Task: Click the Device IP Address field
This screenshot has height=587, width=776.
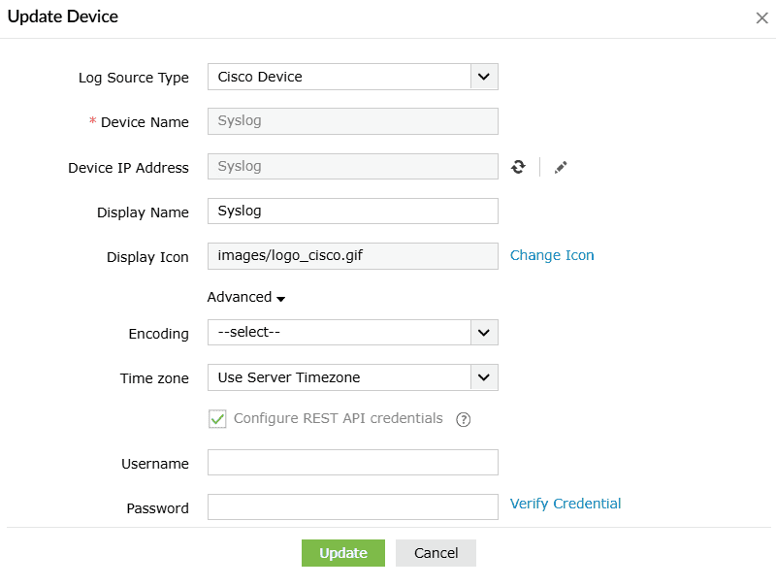Action: pos(352,166)
